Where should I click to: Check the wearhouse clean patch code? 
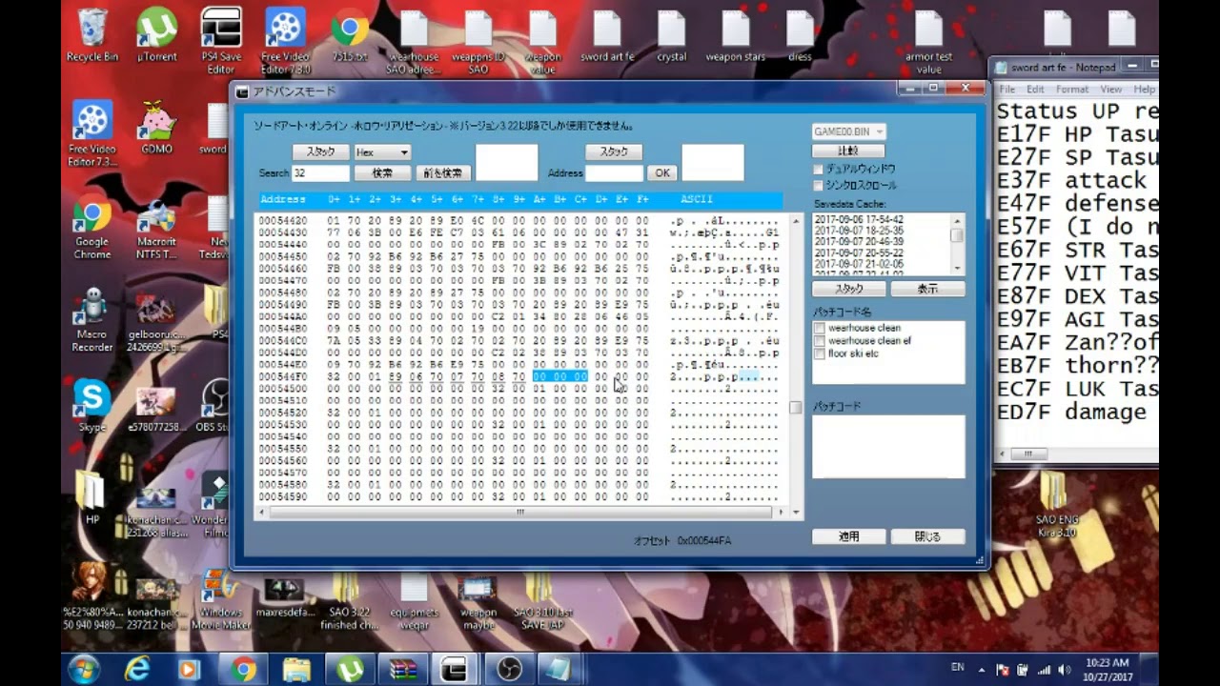point(820,328)
